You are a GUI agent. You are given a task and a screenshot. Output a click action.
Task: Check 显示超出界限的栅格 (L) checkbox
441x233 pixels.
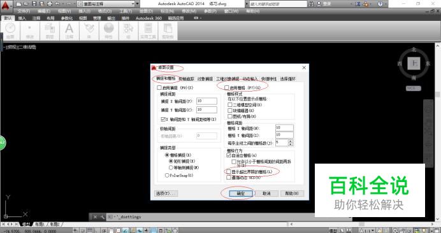click(x=228, y=171)
